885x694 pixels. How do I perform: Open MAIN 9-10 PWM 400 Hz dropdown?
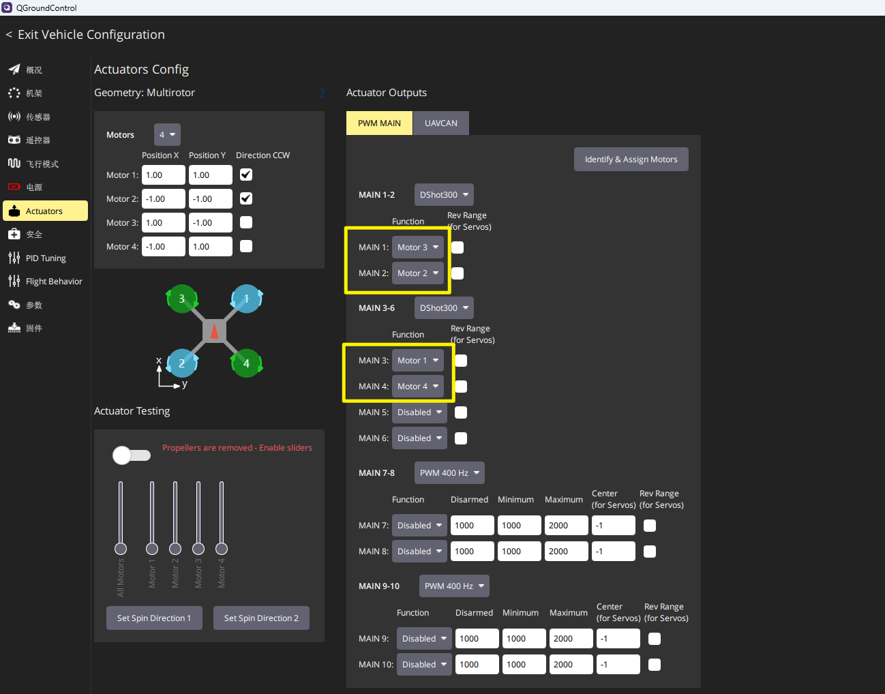coord(454,586)
